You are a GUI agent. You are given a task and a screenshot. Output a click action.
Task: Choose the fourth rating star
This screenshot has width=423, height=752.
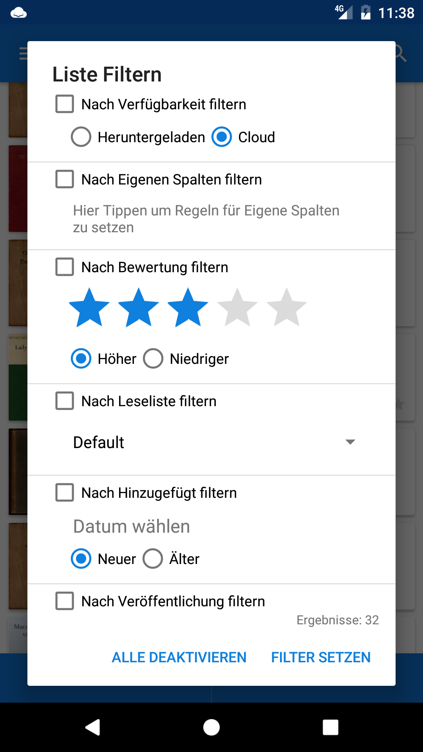(x=237, y=307)
